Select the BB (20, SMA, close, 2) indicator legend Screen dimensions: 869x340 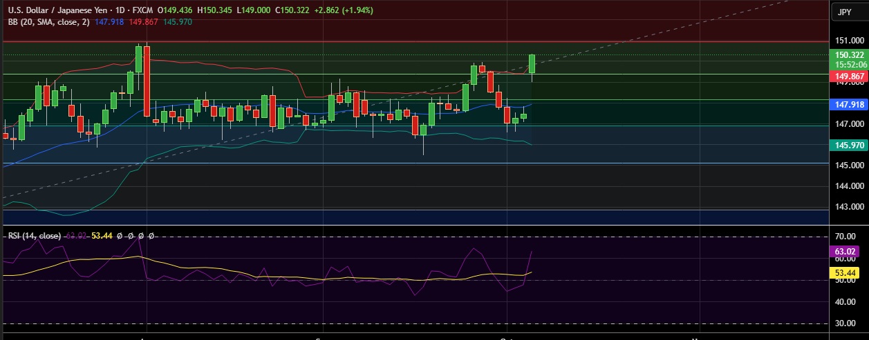click(x=48, y=22)
